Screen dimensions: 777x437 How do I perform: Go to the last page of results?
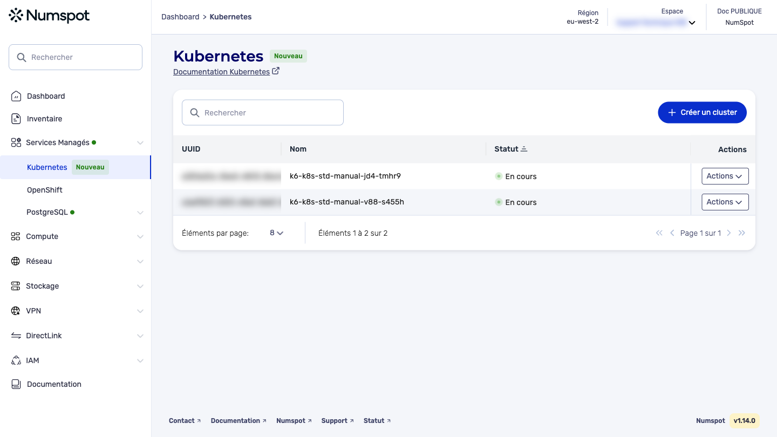point(742,233)
